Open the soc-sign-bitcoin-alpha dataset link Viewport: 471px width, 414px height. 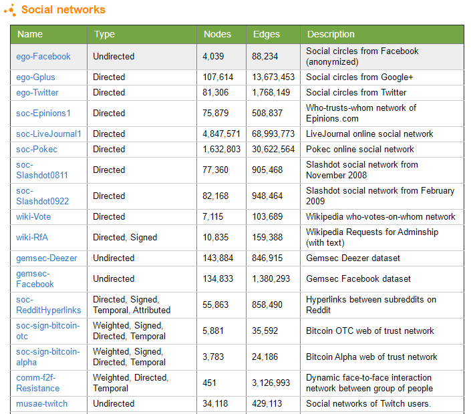48,357
